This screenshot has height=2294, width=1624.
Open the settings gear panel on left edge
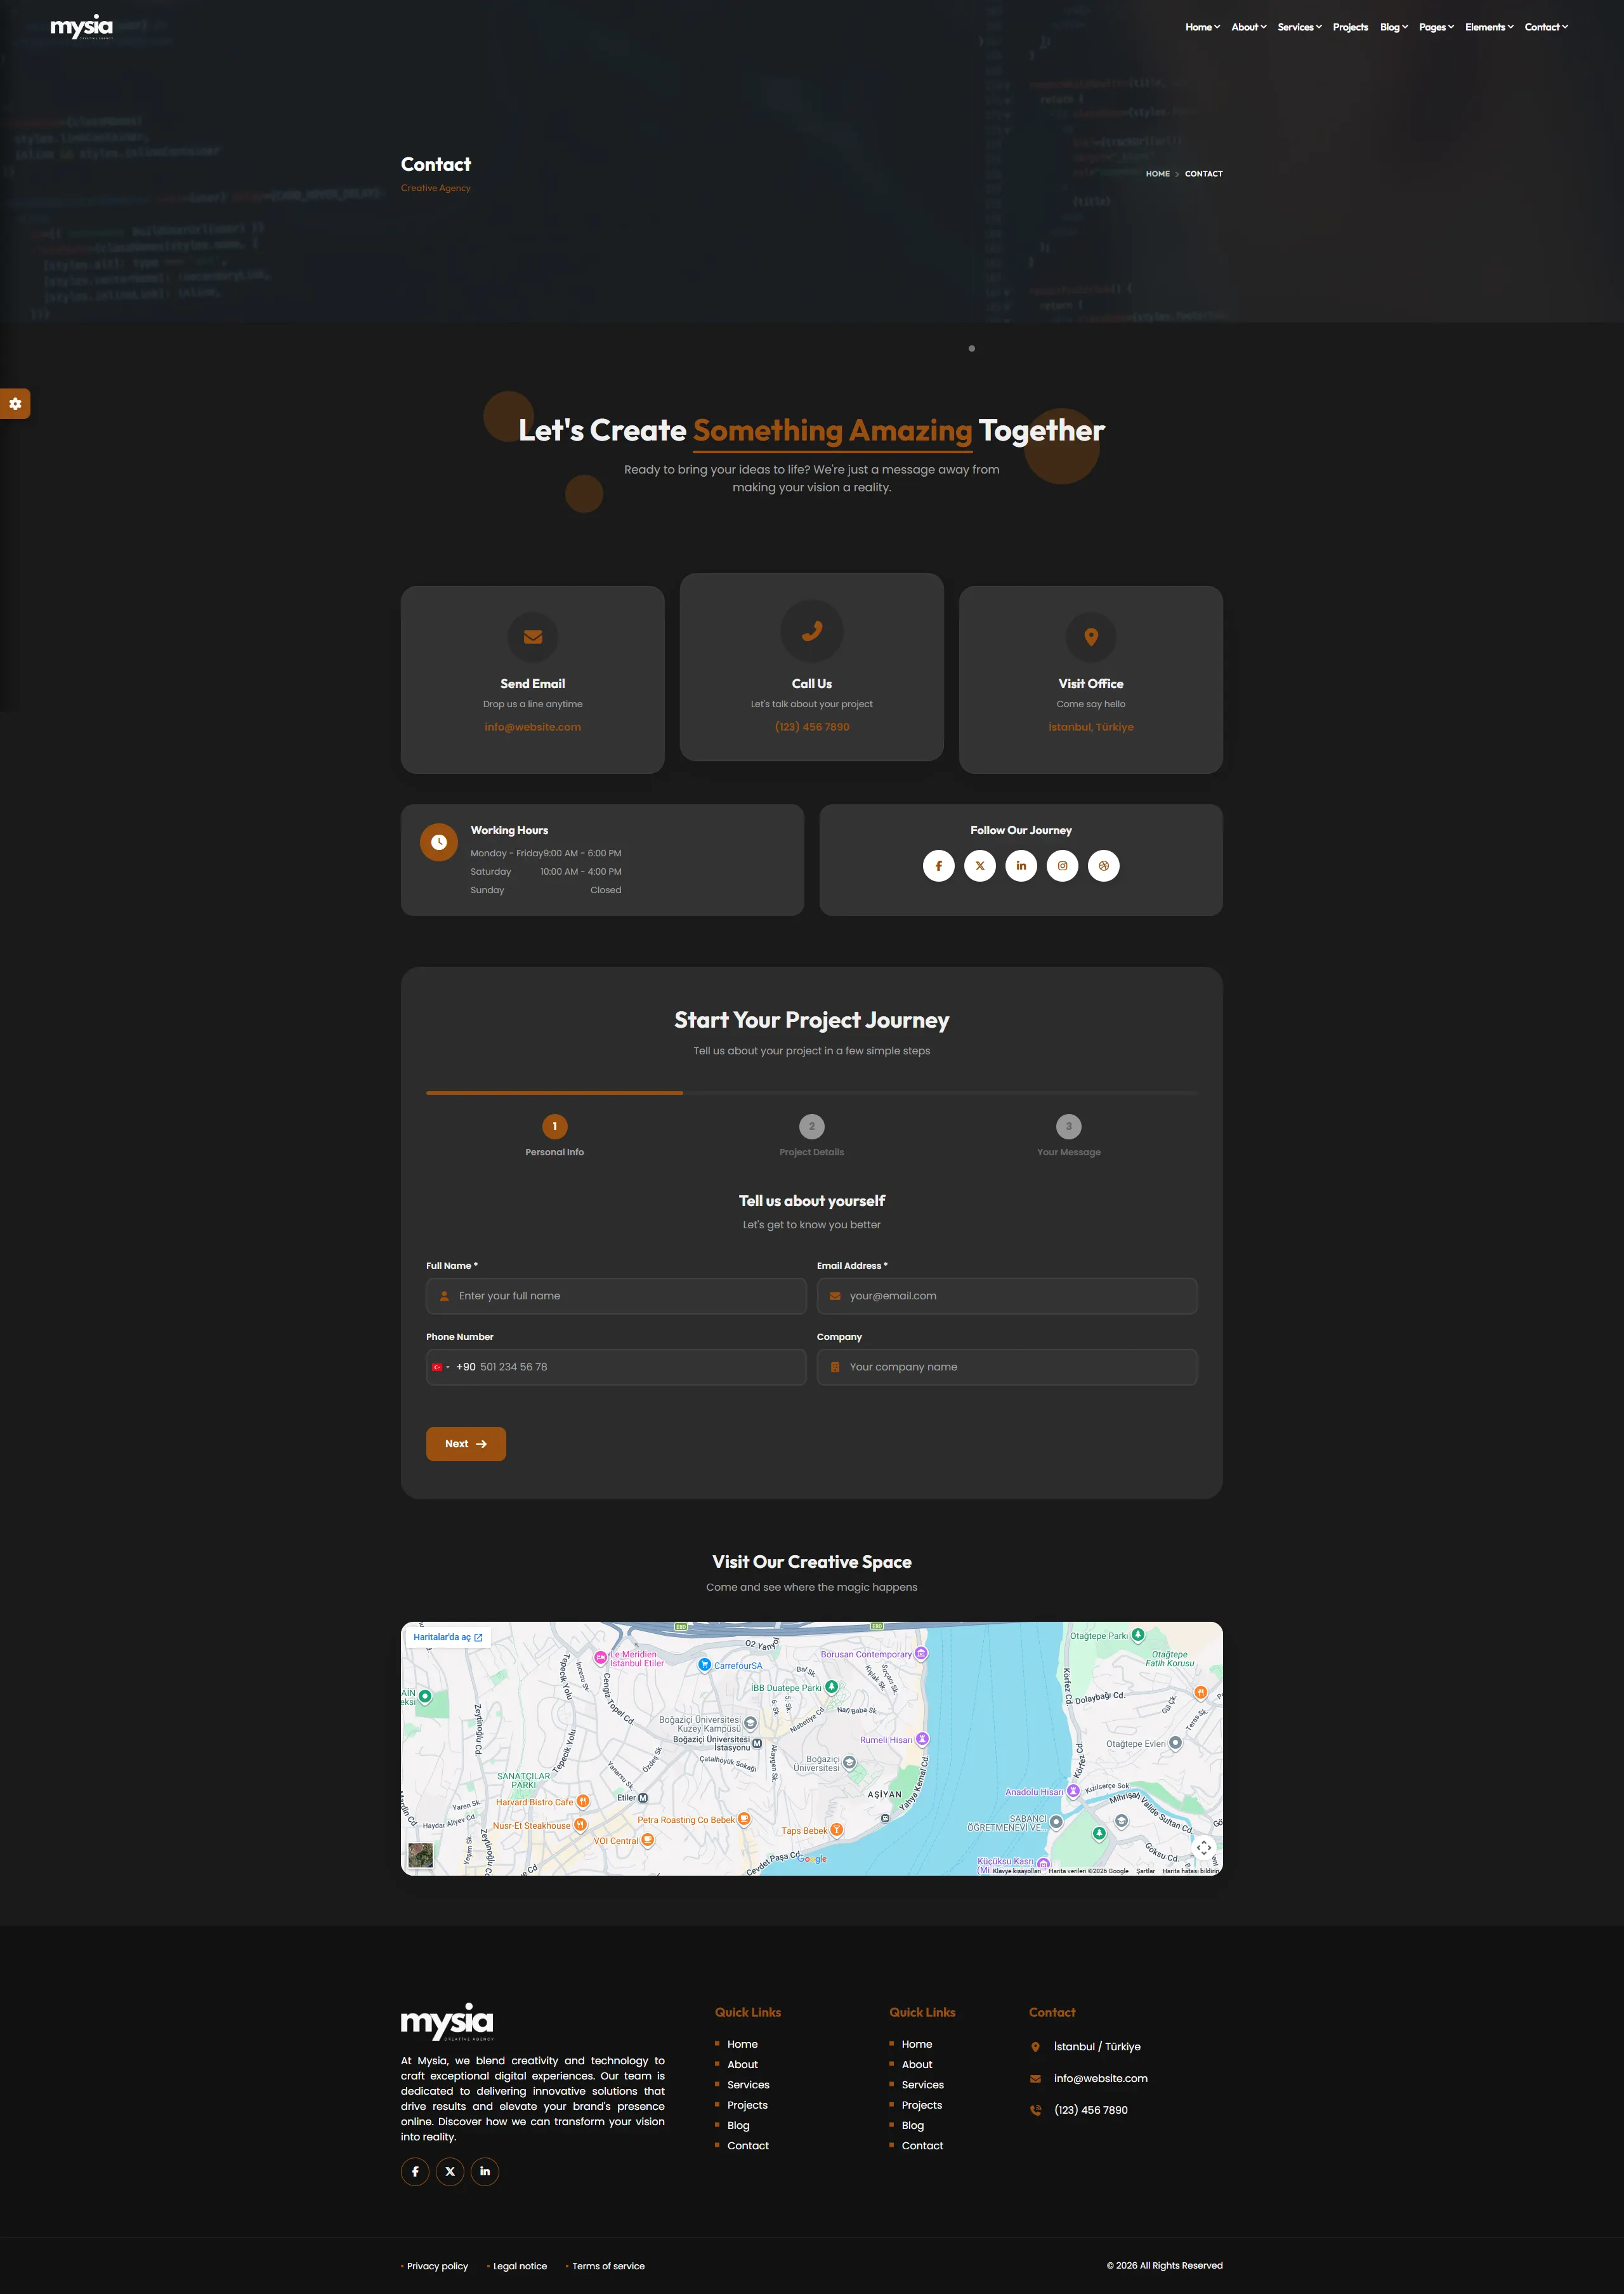15,403
